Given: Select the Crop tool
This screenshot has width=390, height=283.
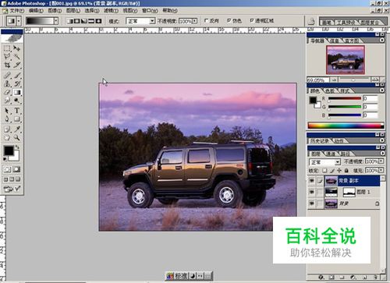Looking at the screenshot, I should pos(7,65).
